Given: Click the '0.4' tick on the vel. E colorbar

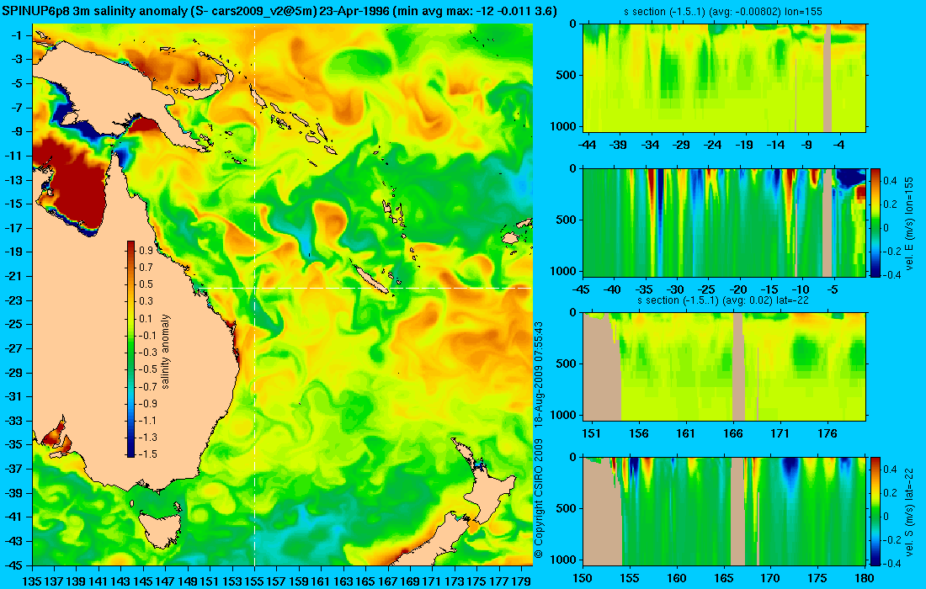Looking at the screenshot, I should [x=890, y=181].
